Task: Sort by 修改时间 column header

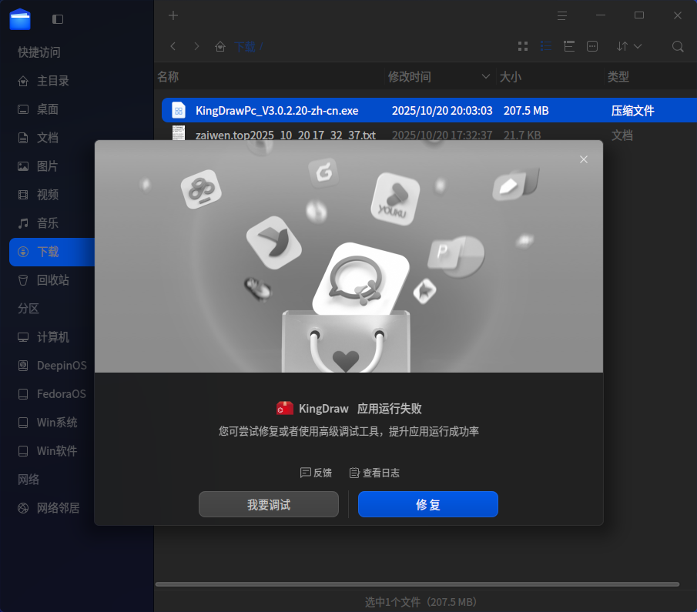Action: 410,76
